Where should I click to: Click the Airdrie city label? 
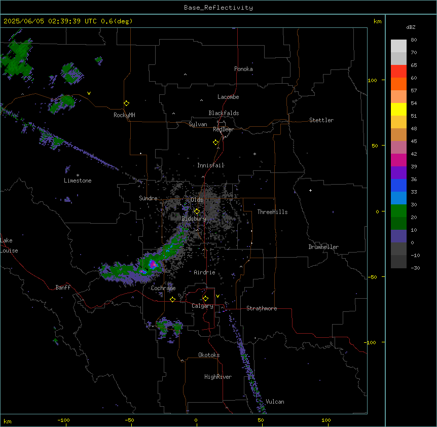click(x=204, y=272)
